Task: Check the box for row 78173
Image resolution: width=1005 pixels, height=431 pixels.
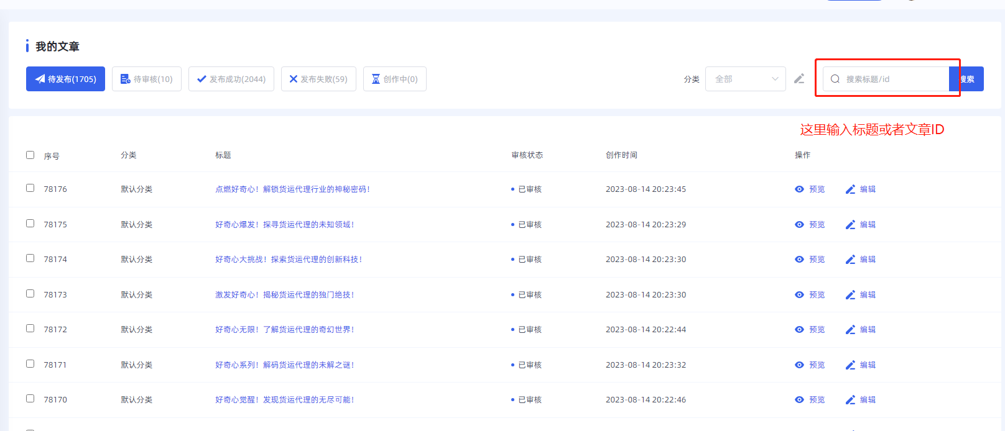Action: pyautogui.click(x=30, y=293)
